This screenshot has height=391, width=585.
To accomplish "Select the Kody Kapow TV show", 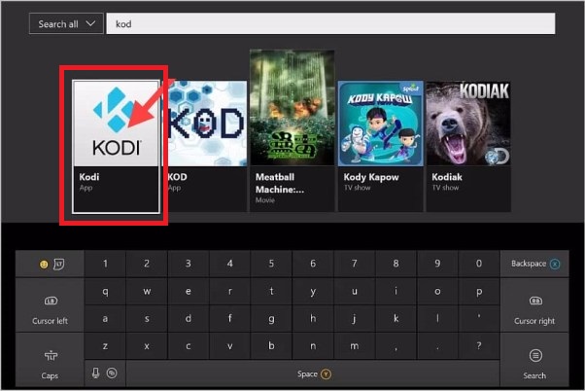I will coord(378,144).
